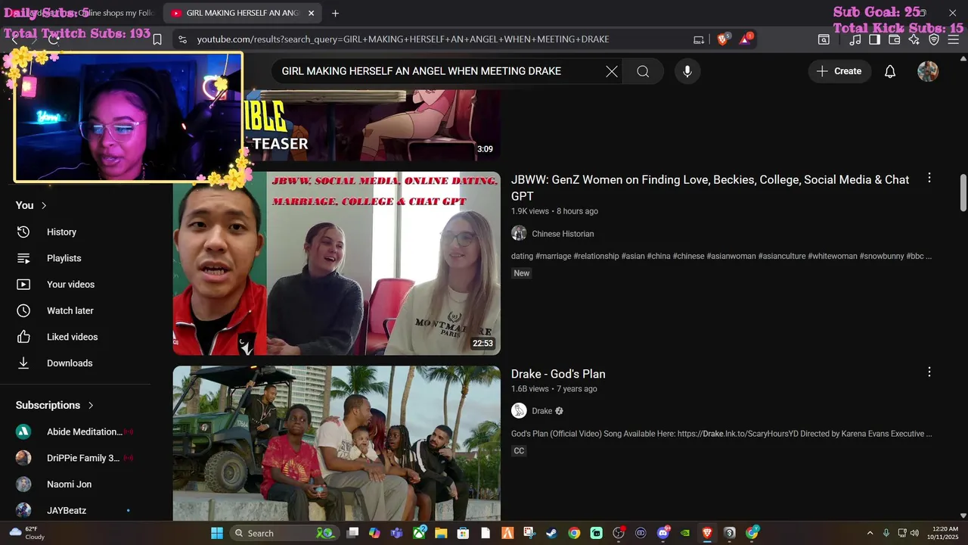Open Microsoft Store from the taskbar

pyautogui.click(x=463, y=533)
